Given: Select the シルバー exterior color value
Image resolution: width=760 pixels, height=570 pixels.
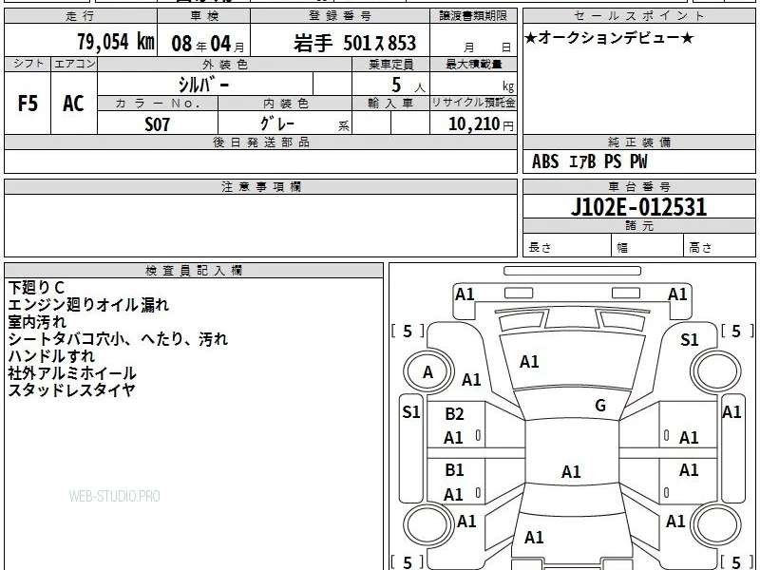Looking at the screenshot, I should click(x=203, y=85).
